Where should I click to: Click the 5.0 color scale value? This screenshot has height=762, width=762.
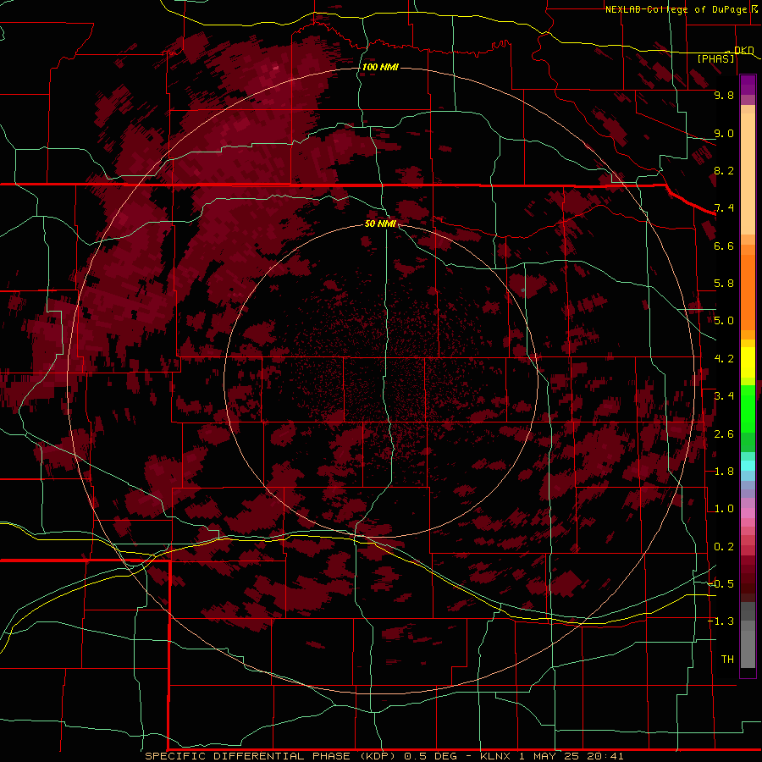click(724, 321)
